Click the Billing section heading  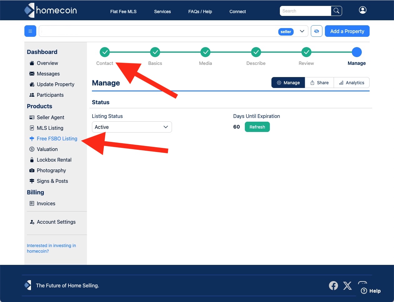click(35, 192)
